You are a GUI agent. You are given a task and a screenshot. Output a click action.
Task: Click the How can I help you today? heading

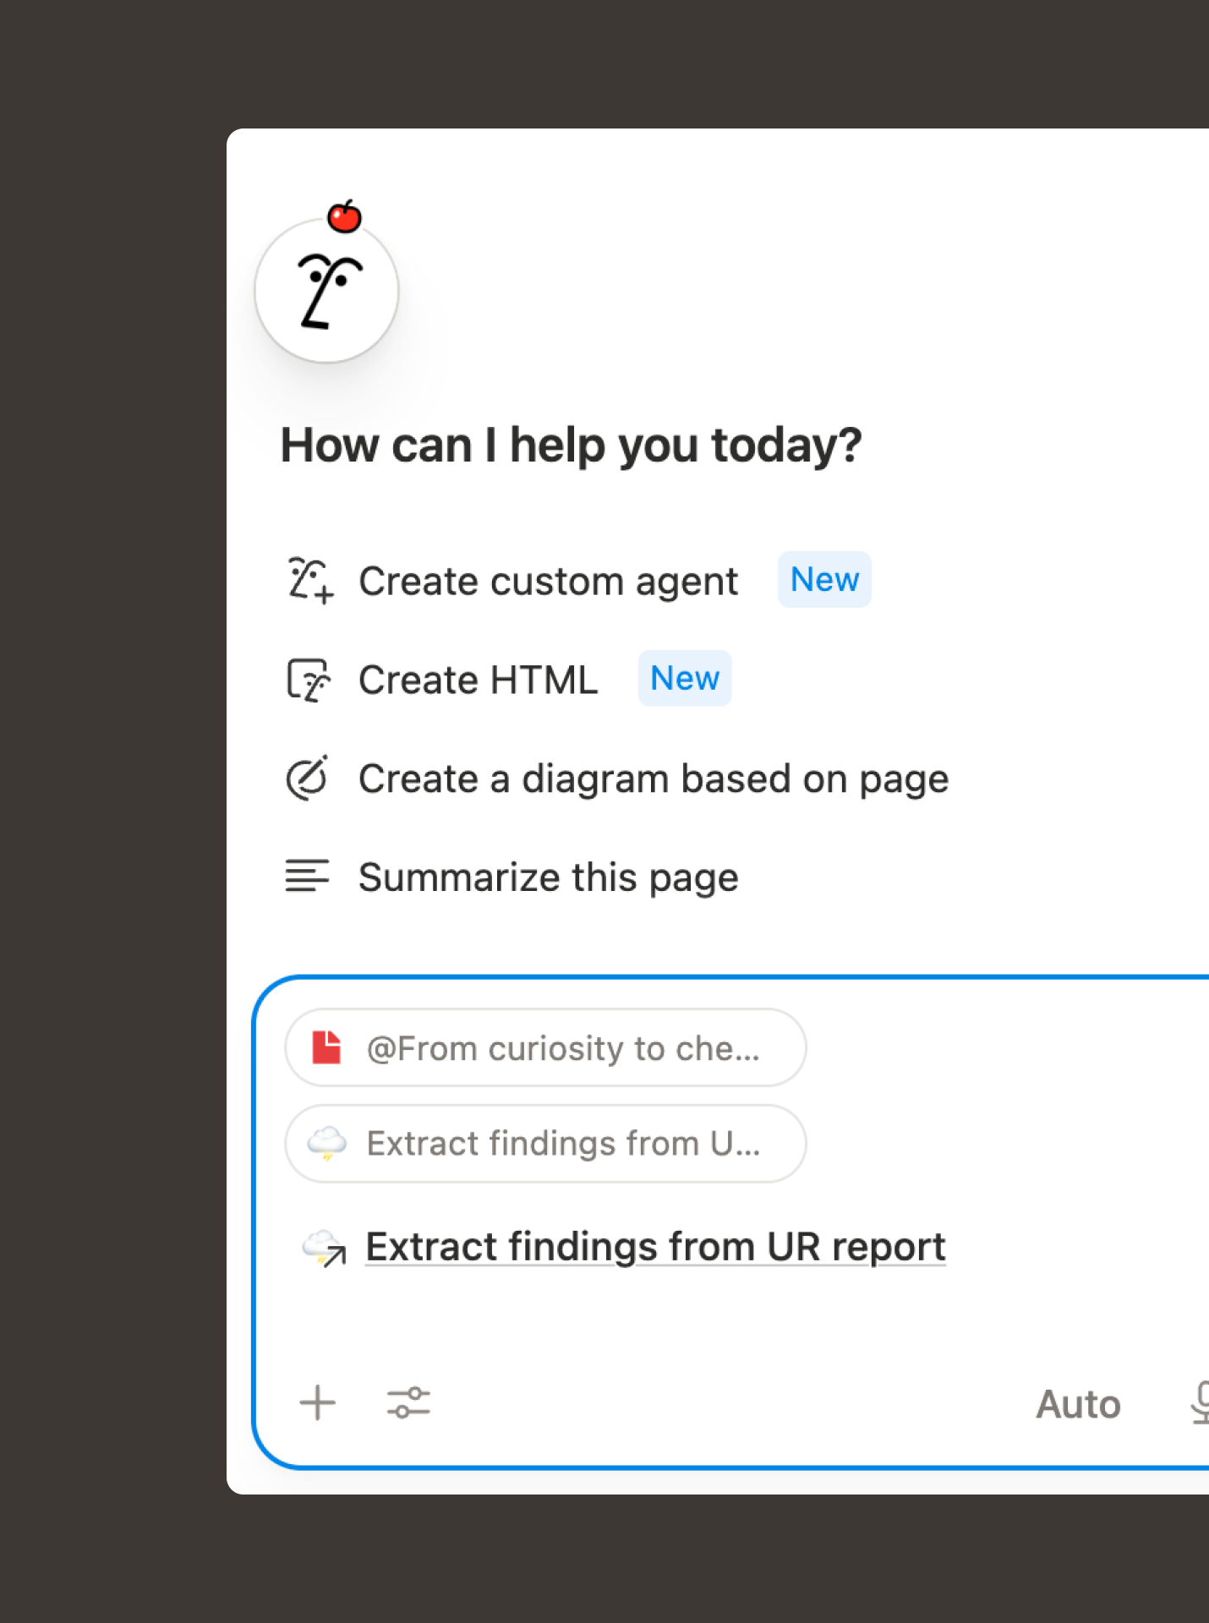pyautogui.click(x=572, y=445)
